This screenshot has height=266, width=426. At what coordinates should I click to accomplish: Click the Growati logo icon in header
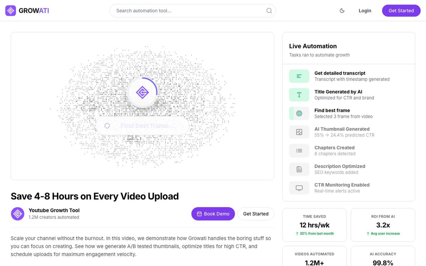(11, 11)
